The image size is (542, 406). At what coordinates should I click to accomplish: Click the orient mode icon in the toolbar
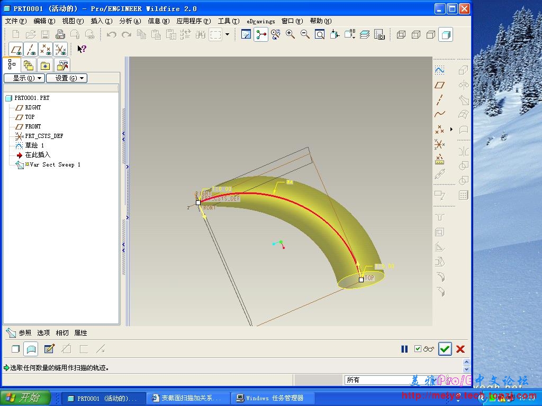[x=276, y=34]
